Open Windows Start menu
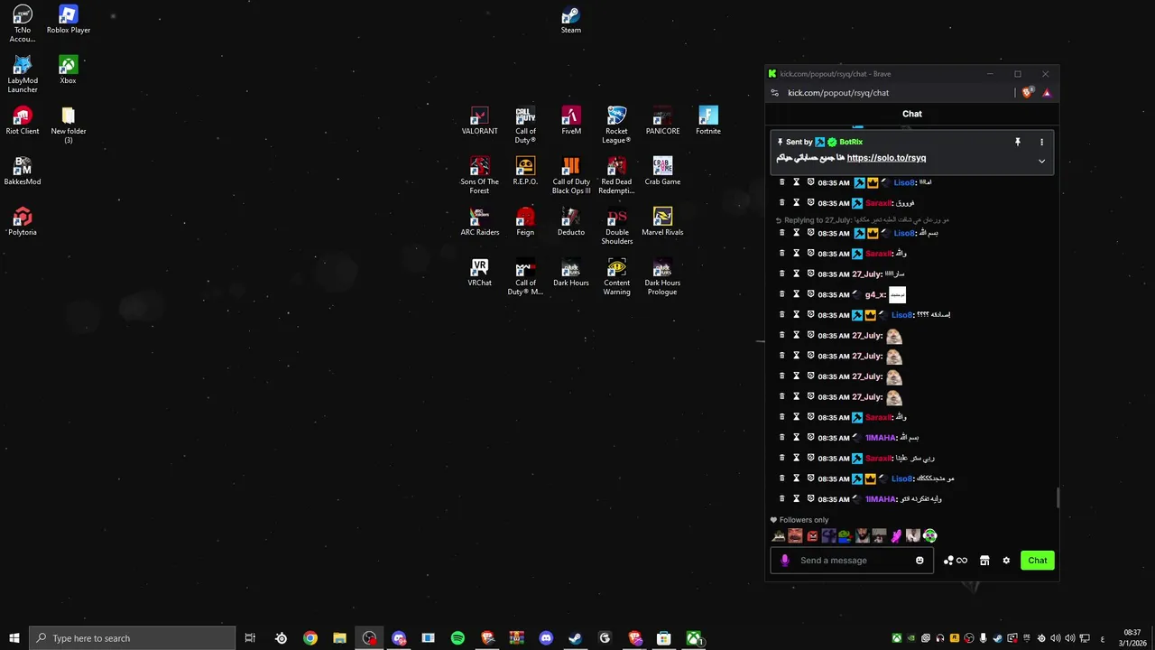The height and width of the screenshot is (650, 1155). (x=14, y=638)
